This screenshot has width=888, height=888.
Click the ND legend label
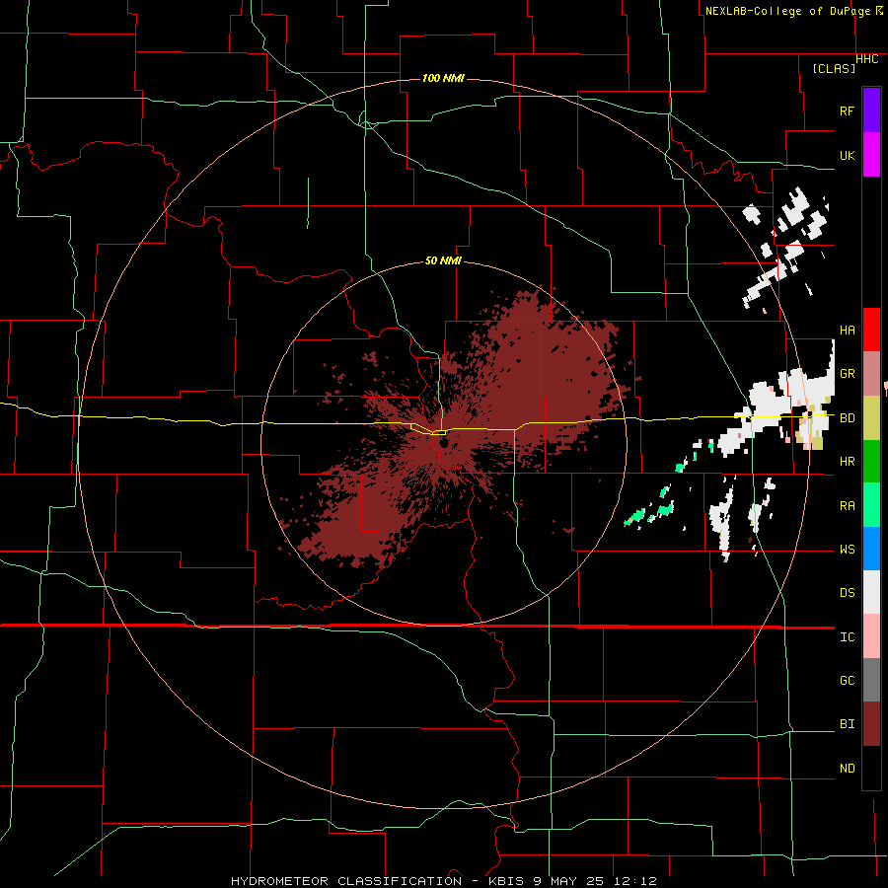(847, 768)
